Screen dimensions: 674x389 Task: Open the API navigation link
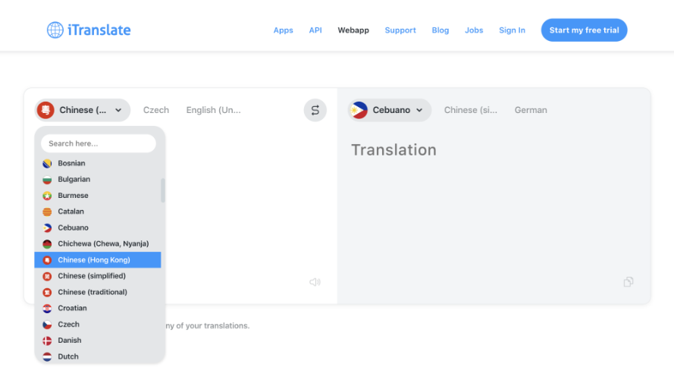coord(315,30)
